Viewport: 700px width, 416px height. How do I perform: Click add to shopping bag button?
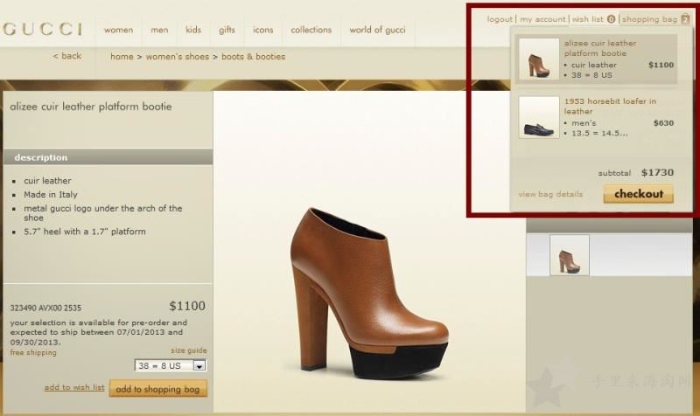158,389
